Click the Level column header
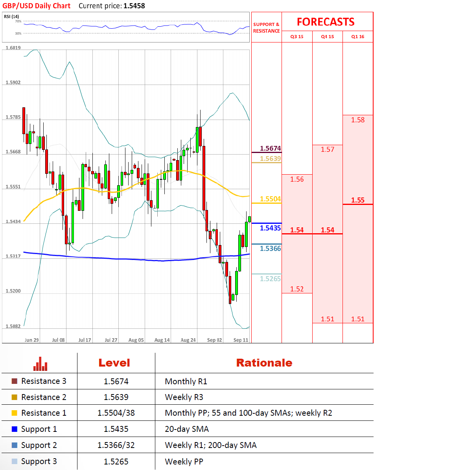This screenshot has height=470, width=453. click(x=114, y=363)
